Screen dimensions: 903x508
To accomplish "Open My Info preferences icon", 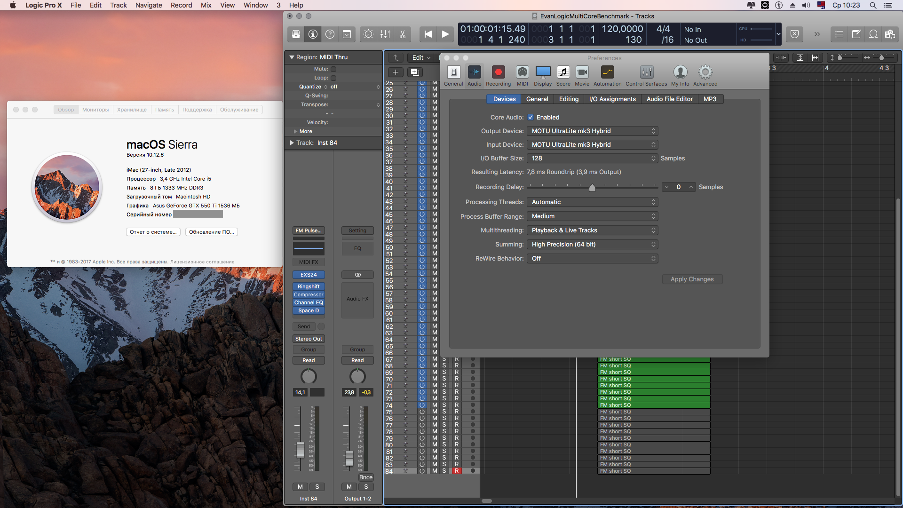I will [x=680, y=76].
